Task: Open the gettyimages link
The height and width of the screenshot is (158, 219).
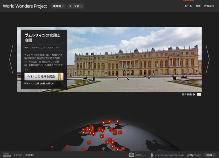Action: pos(194,155)
